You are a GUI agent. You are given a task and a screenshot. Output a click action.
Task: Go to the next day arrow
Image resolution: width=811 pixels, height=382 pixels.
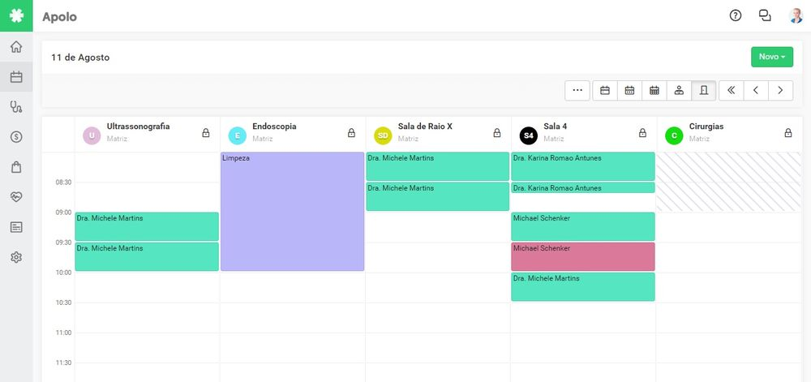pyautogui.click(x=780, y=91)
